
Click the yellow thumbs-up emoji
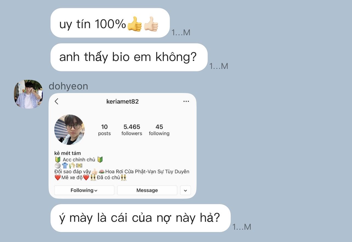(x=134, y=24)
